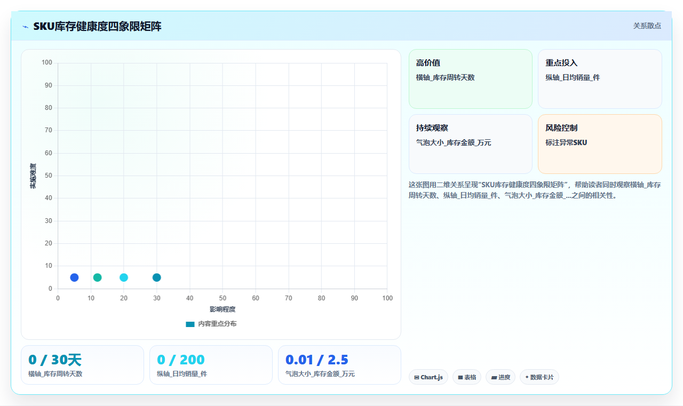Click the 0 / 200 stat card

[x=211, y=365]
